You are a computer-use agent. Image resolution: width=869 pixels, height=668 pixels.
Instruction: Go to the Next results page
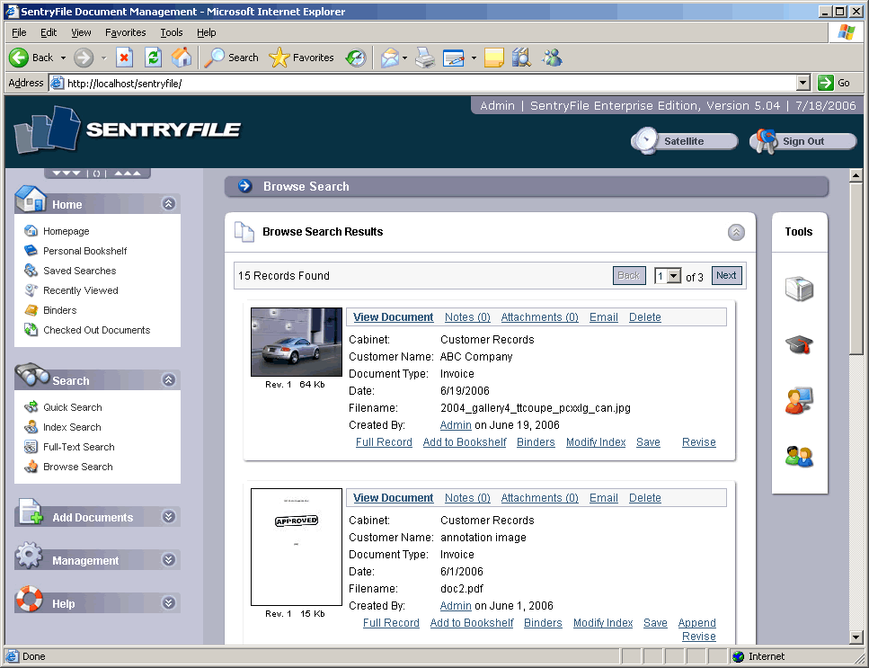click(x=726, y=276)
